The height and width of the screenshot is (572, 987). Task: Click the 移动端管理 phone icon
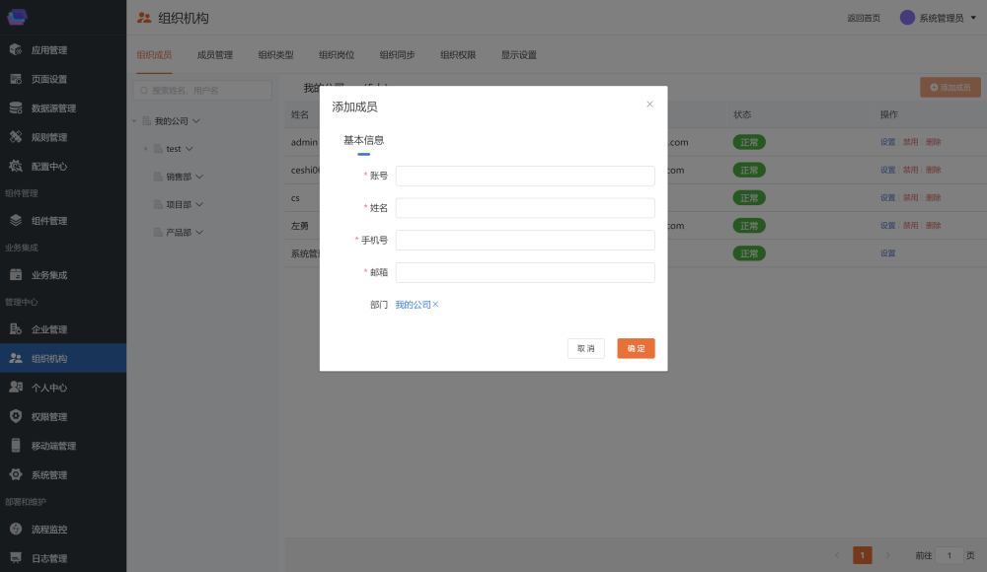(x=16, y=446)
